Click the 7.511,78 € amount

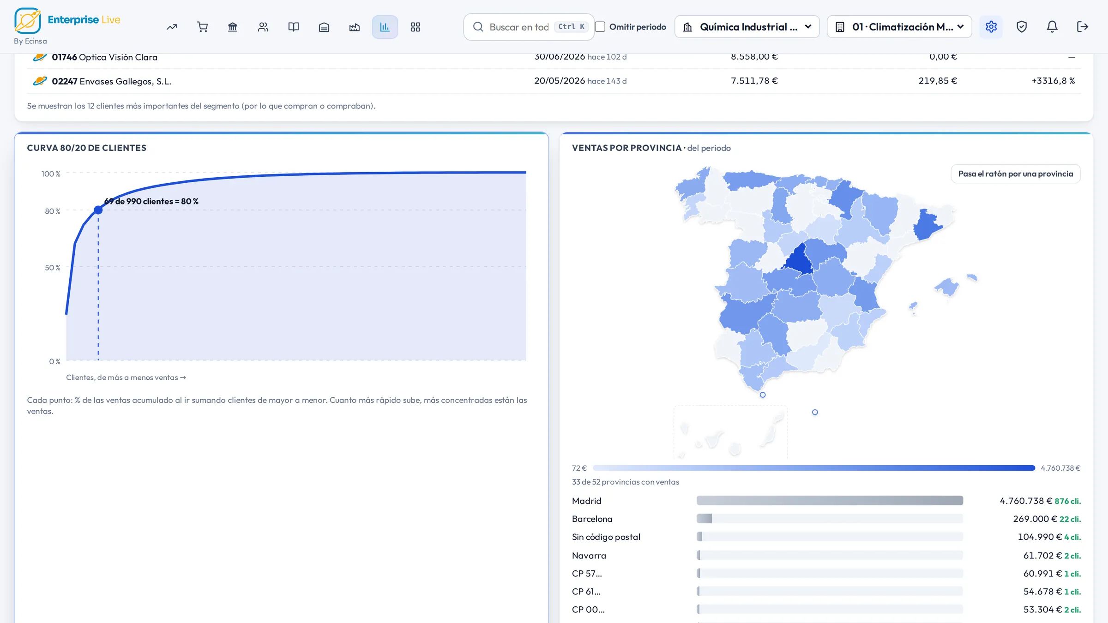[x=754, y=81]
